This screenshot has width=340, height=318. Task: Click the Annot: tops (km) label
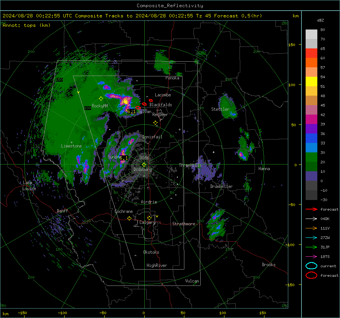pyautogui.click(x=26, y=25)
